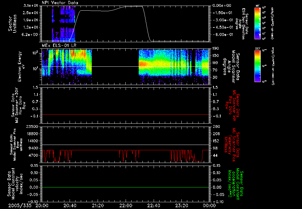Click the DEF color scale bar

(257, 66)
